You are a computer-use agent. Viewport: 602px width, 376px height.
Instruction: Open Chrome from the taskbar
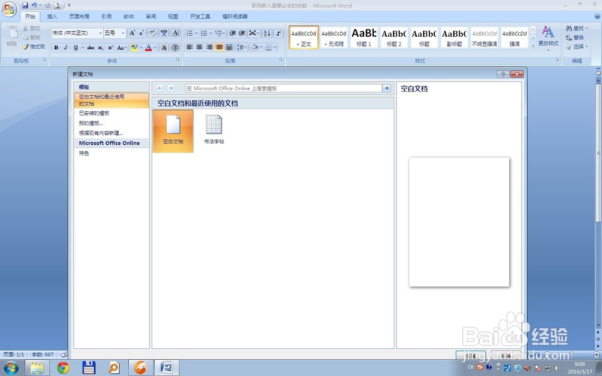[x=63, y=368]
